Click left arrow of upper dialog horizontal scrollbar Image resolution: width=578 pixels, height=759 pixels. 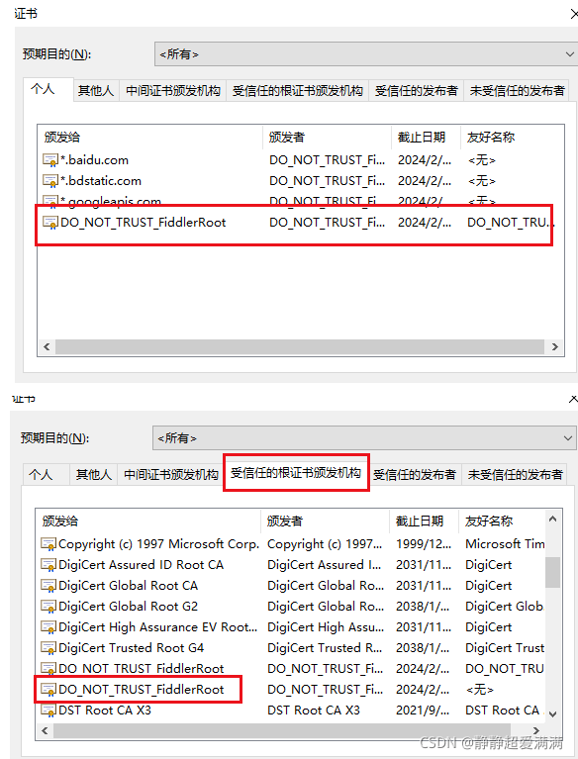tap(47, 346)
